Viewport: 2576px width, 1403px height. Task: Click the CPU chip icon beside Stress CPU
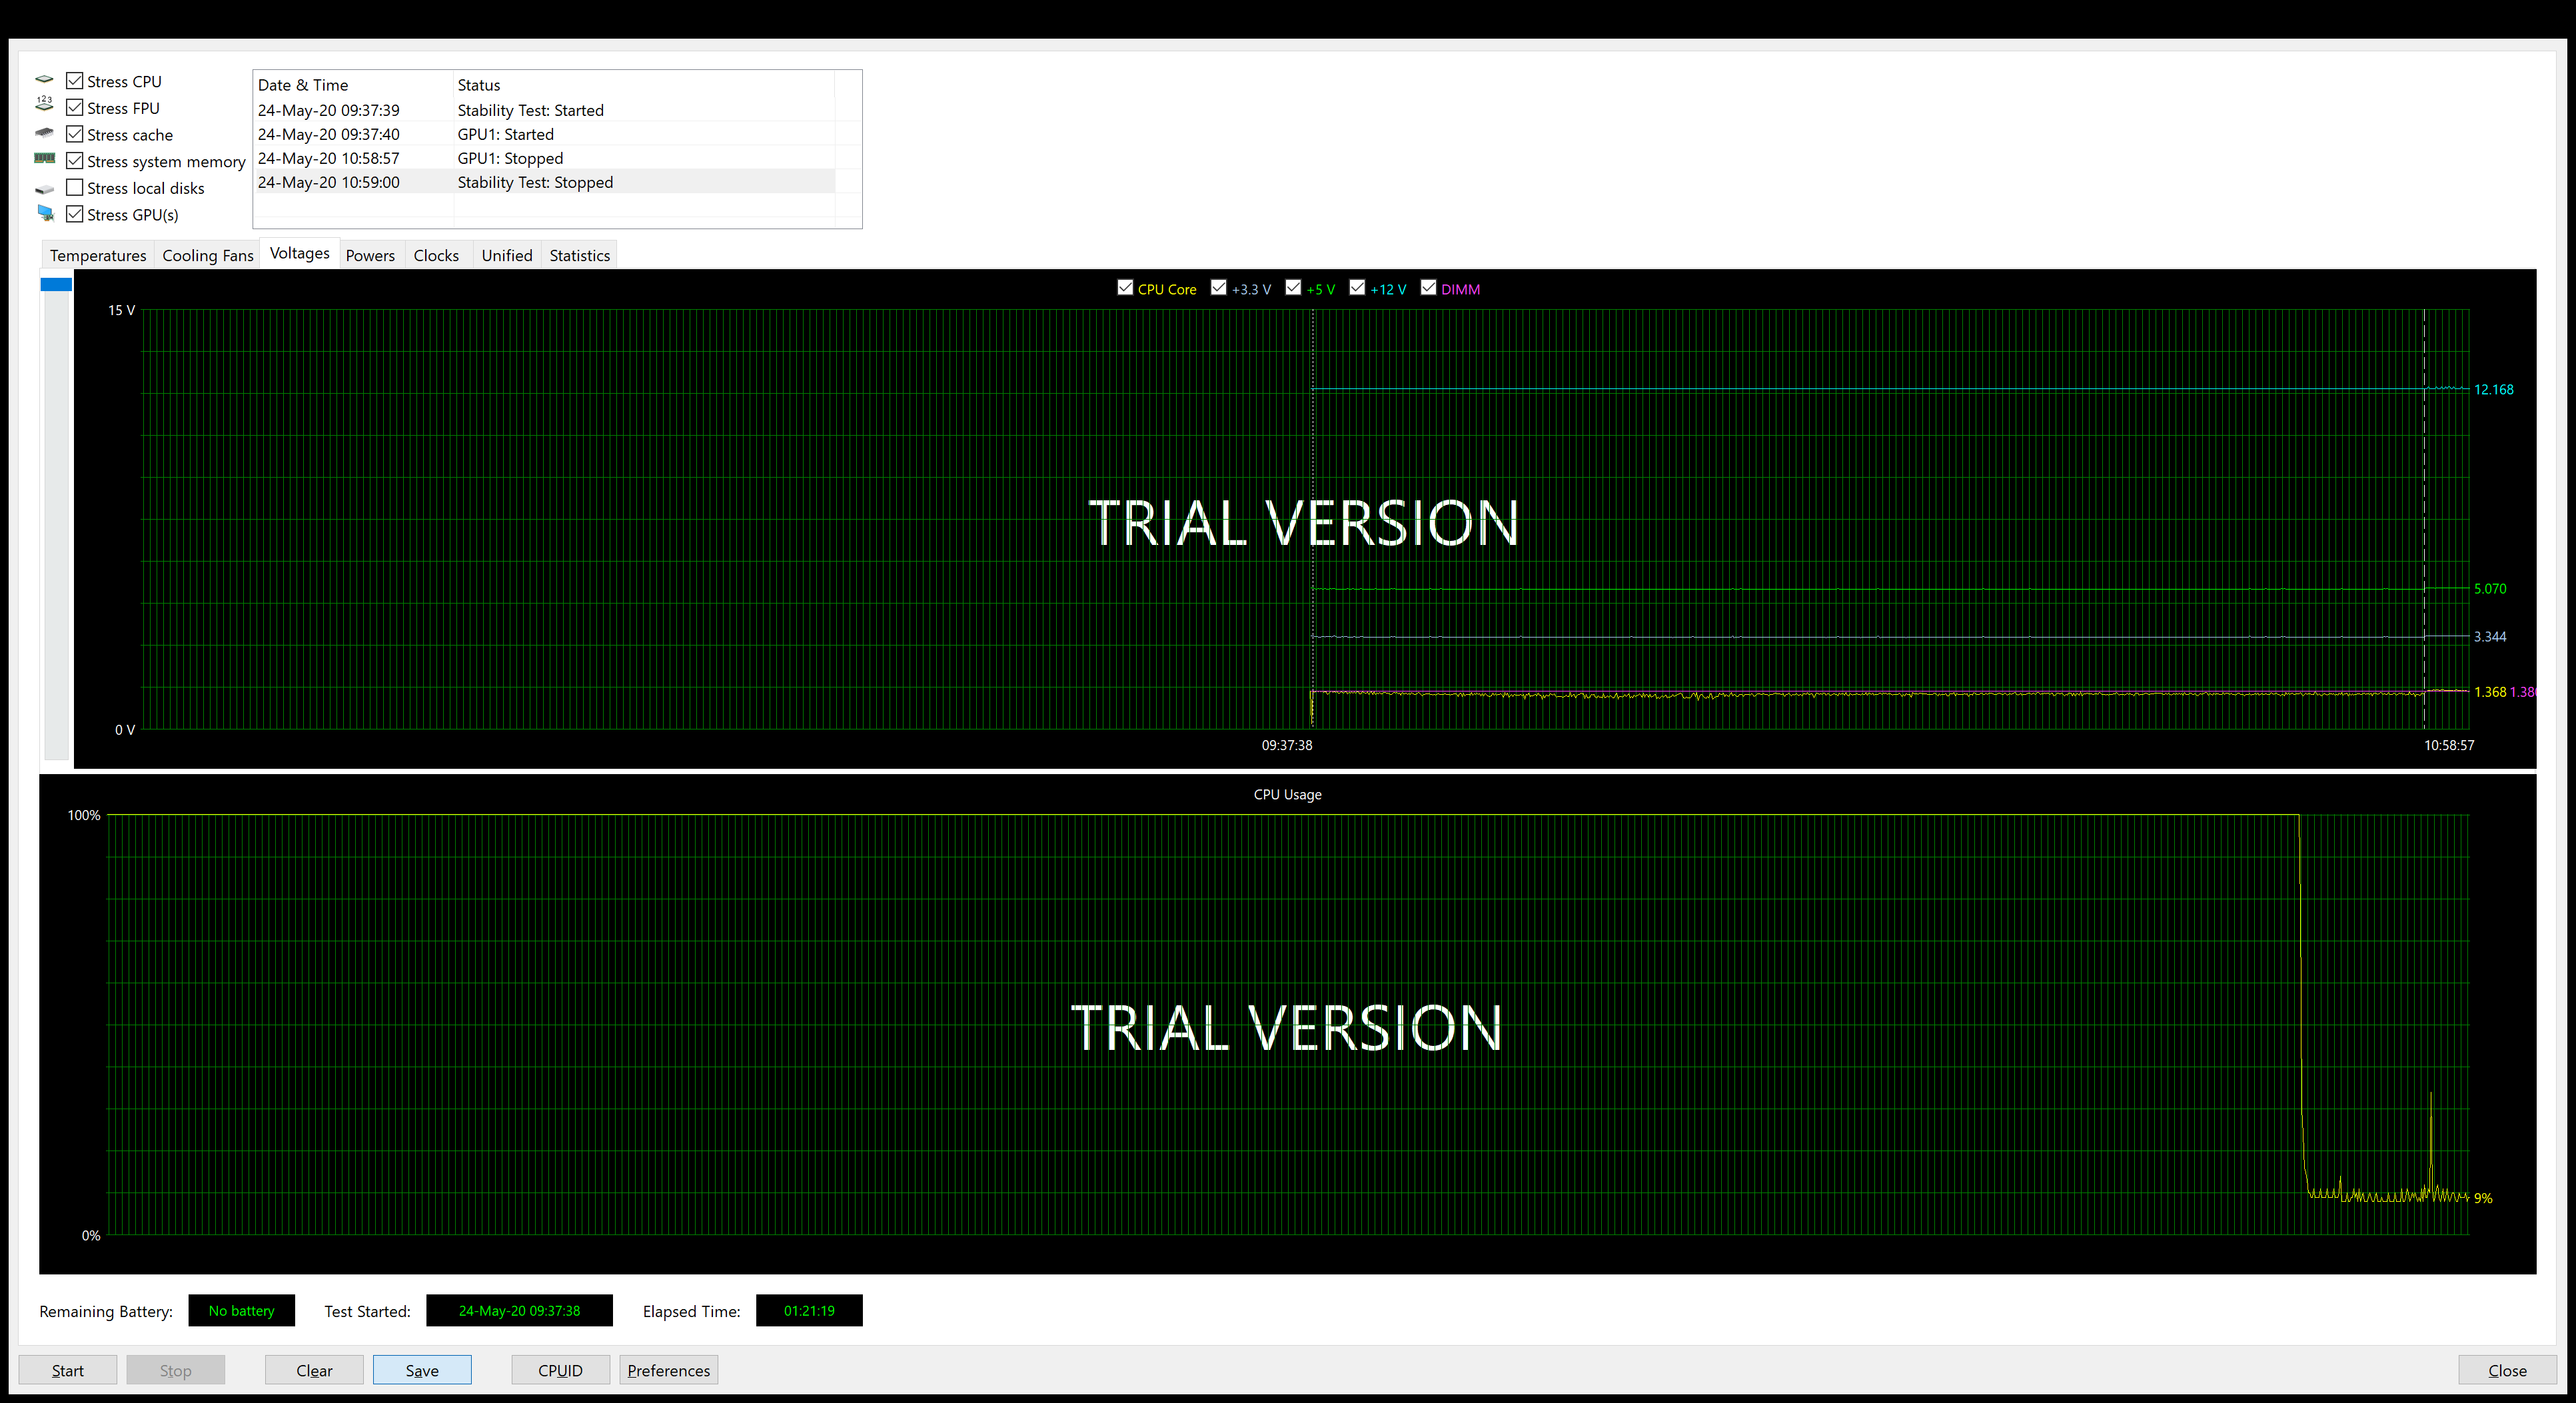(x=44, y=80)
